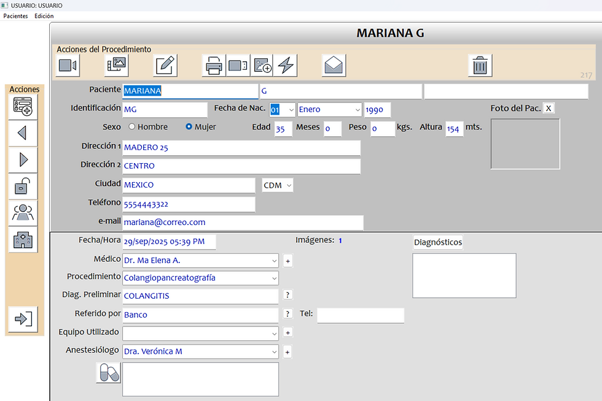Open the birth month dropdown showing Enero
The width and height of the screenshot is (602, 401).
pyautogui.click(x=358, y=110)
